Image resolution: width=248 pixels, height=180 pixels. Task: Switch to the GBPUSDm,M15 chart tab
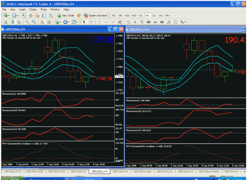(x=12, y=171)
